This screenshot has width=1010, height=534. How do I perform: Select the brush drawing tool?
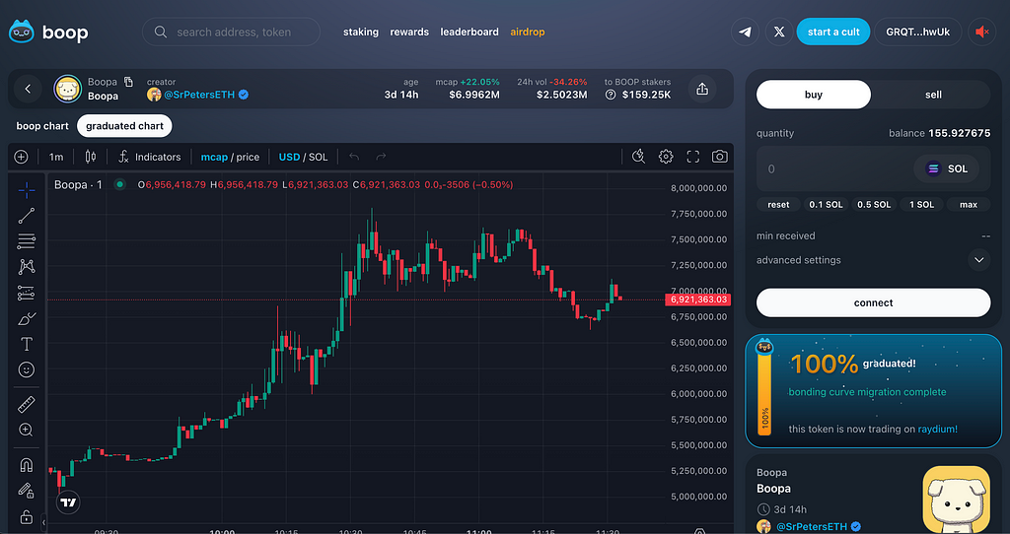[27, 318]
